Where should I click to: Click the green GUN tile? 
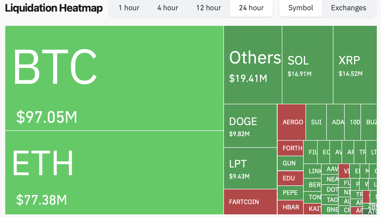[x=290, y=163]
